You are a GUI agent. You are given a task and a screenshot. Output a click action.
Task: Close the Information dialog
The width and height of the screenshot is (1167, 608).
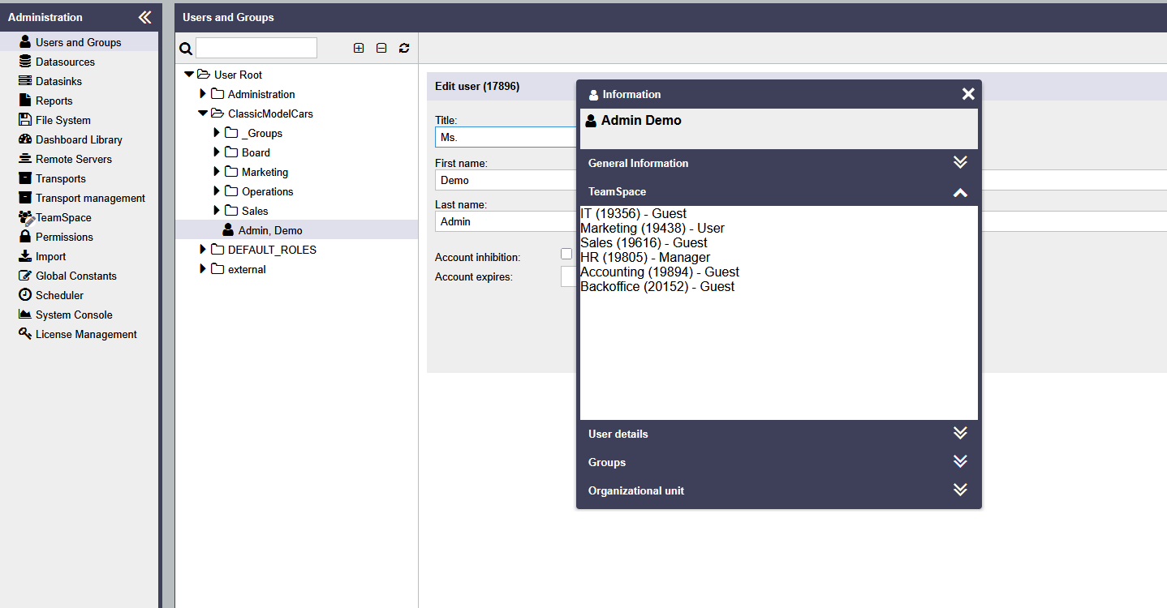pos(968,94)
